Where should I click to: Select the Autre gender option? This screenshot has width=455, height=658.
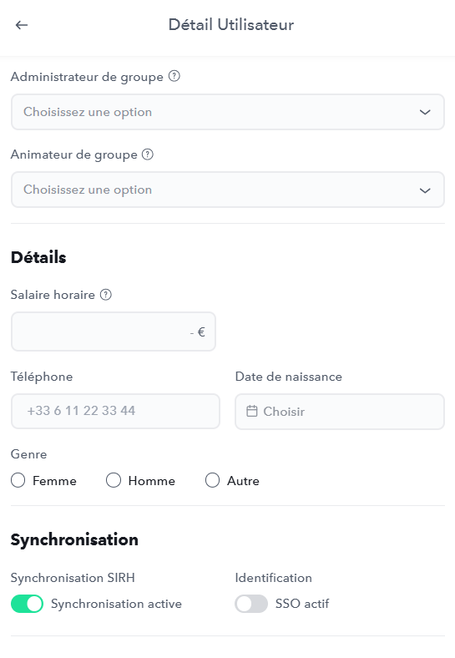point(212,480)
